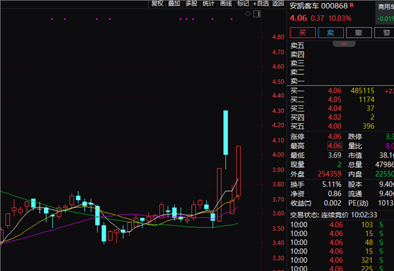Click the blue 卖 sell button
The height and width of the screenshot is (271, 394).
click(x=331, y=33)
